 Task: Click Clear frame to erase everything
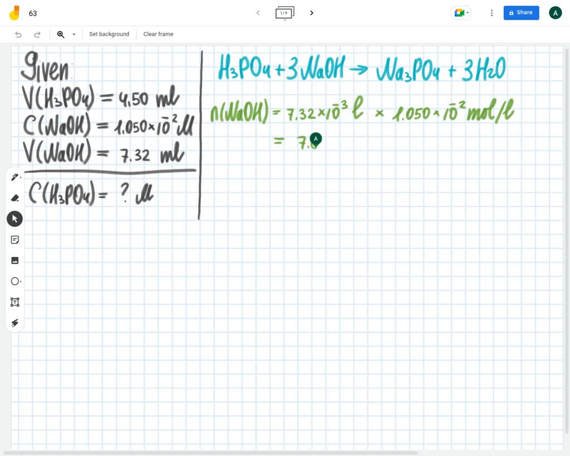[158, 34]
